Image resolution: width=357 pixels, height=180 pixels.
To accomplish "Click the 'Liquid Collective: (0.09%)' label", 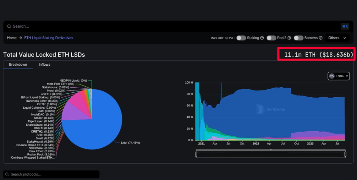I will click(39, 108).
